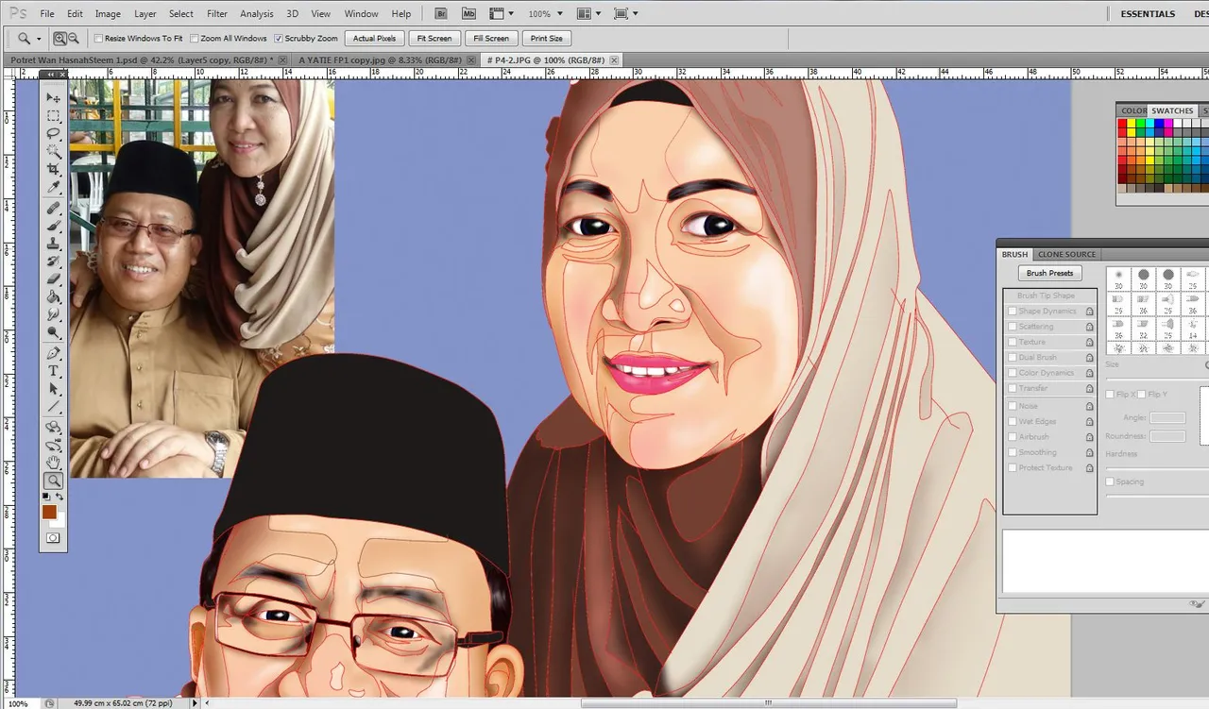
Task: Toggle Quick Mask mode
Action: click(53, 538)
